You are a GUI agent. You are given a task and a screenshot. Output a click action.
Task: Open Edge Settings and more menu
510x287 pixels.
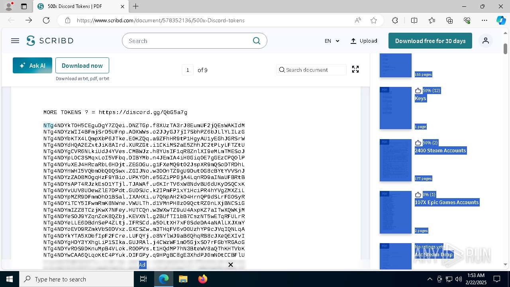(484, 20)
